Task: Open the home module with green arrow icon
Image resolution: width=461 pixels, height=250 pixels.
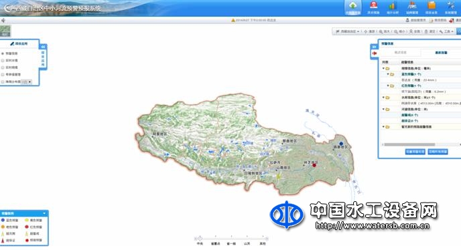Action: click(353, 7)
